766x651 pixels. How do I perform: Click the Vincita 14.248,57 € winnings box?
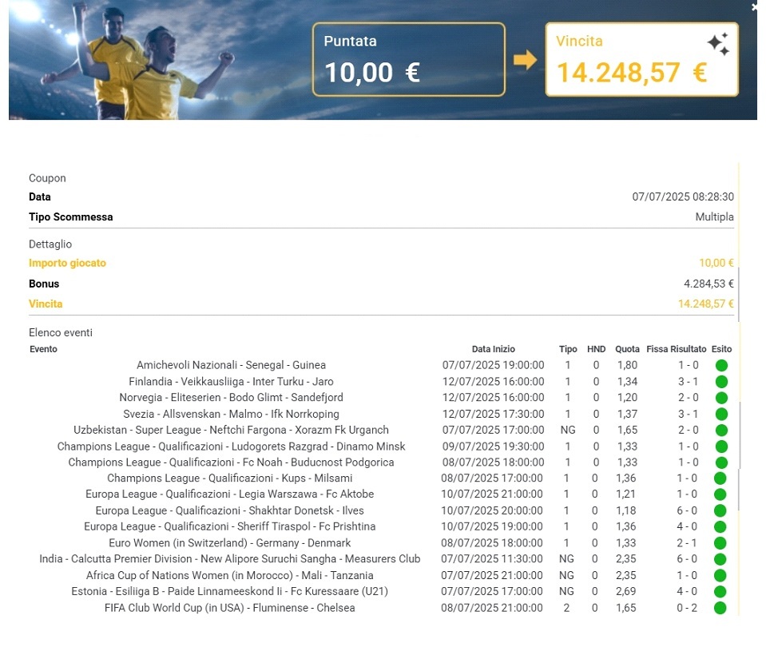[x=641, y=59]
